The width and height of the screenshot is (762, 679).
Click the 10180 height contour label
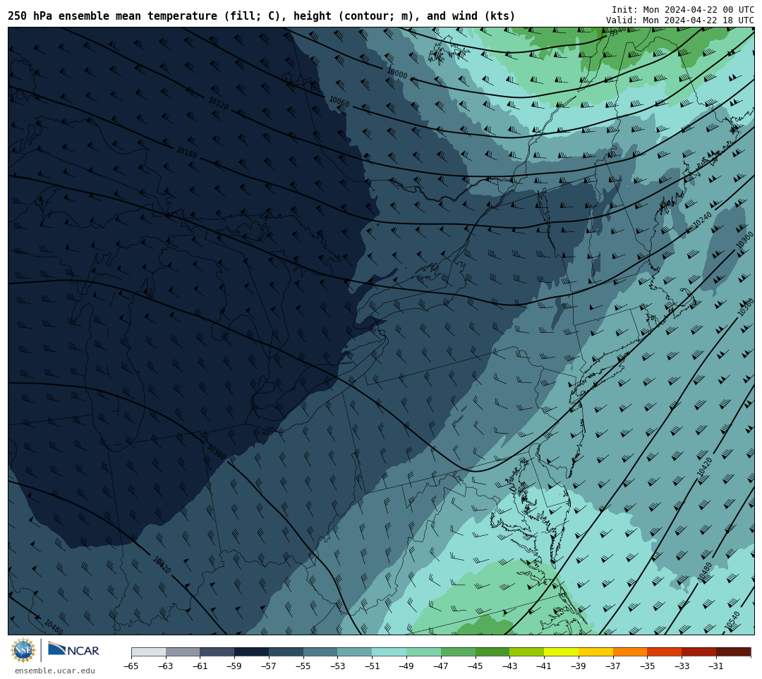[186, 153]
